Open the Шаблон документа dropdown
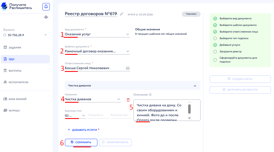 tap(97, 51)
